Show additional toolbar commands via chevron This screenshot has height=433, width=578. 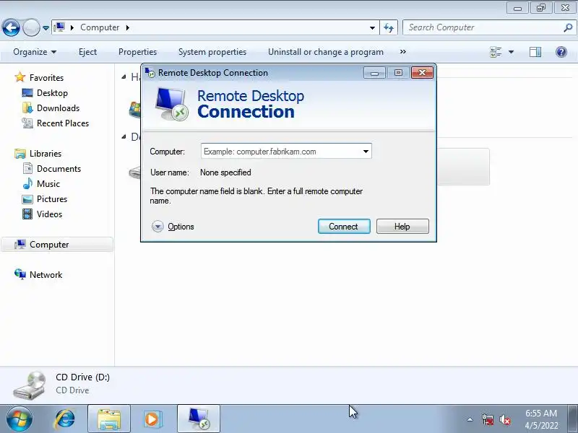pos(403,52)
